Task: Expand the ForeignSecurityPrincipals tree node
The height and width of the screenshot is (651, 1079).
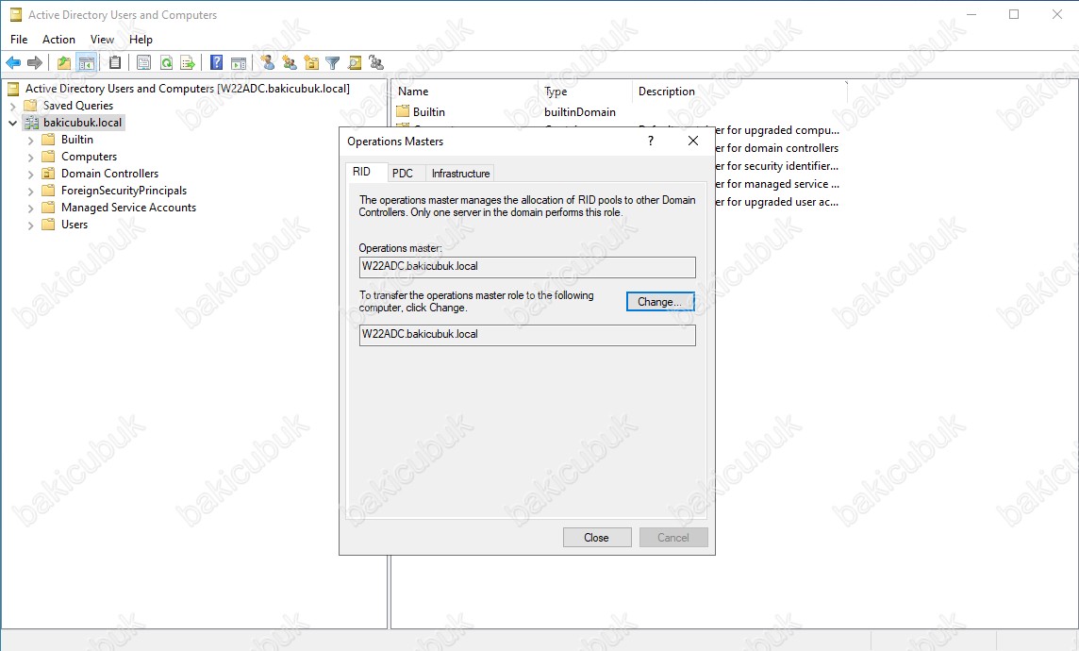Action: (31, 191)
